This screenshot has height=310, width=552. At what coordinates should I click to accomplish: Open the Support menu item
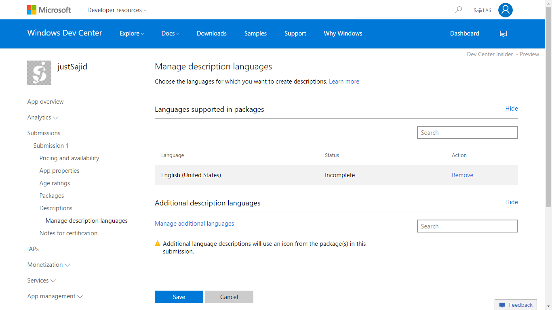pos(295,34)
